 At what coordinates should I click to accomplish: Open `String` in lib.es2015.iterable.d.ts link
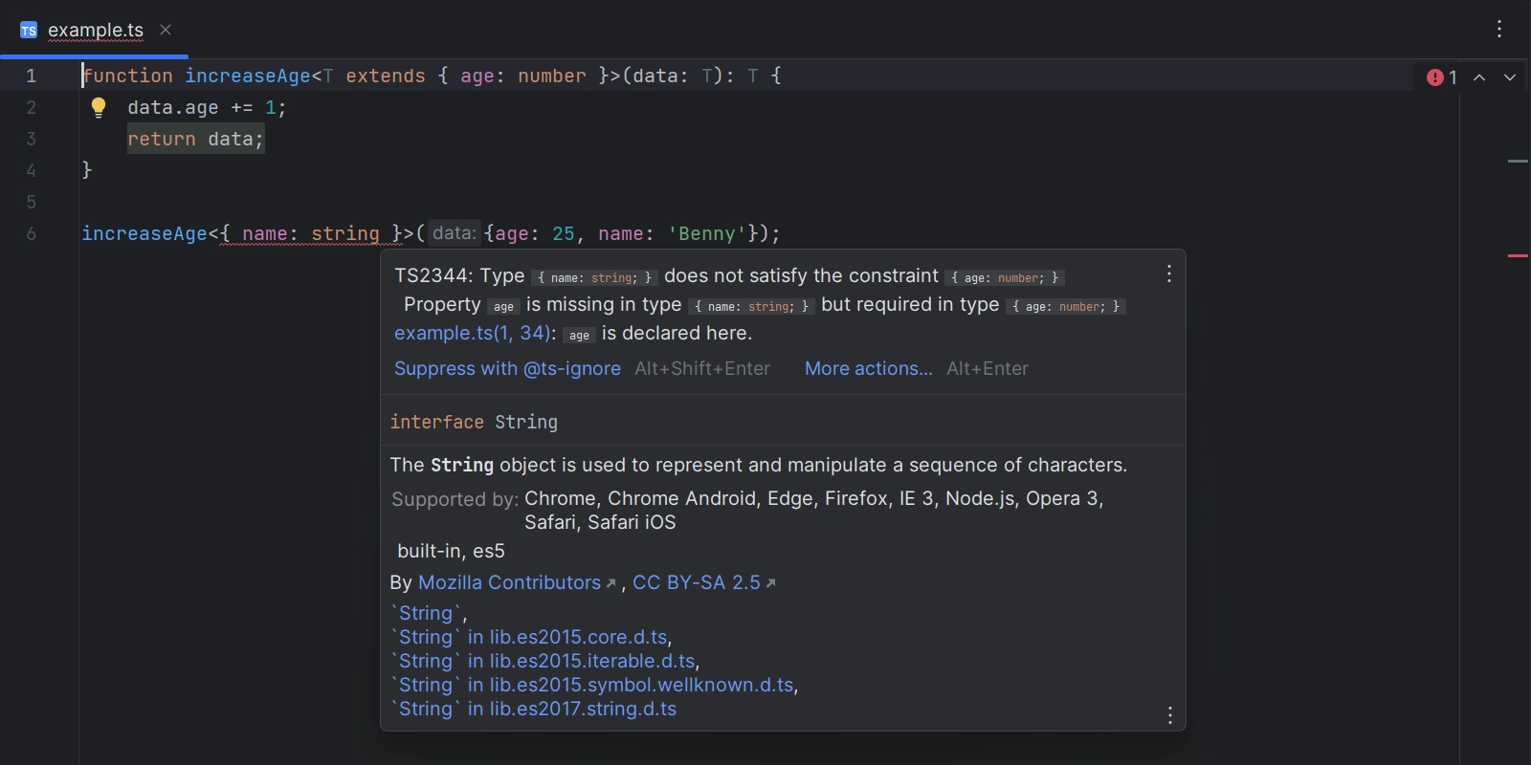pyautogui.click(x=544, y=661)
